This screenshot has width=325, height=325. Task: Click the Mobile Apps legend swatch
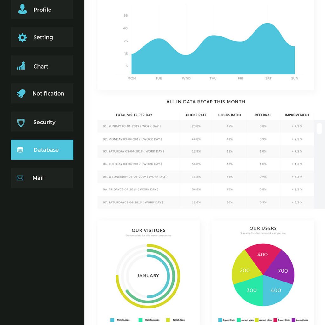112,320
